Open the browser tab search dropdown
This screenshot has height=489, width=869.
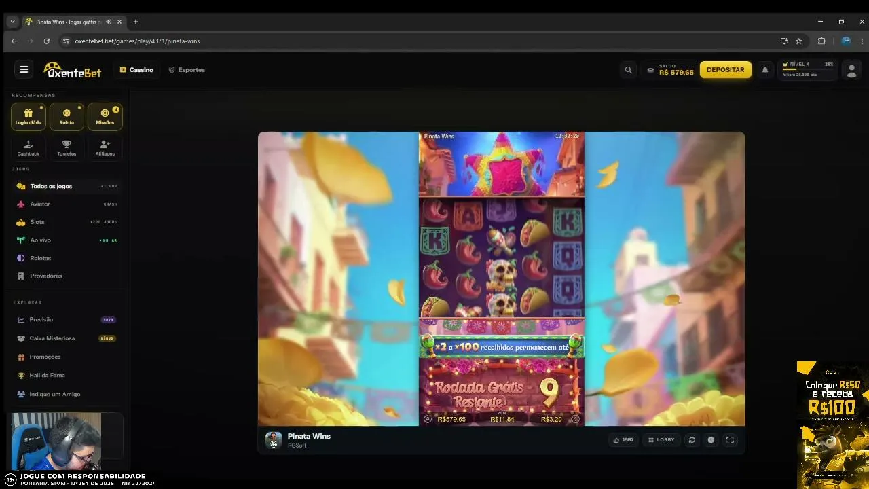click(12, 22)
